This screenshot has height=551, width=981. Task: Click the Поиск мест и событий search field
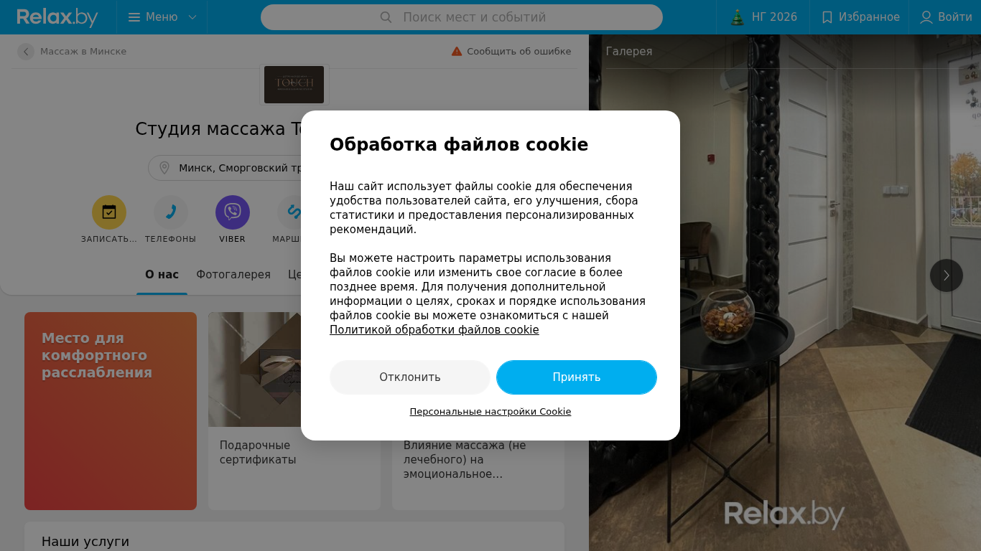pyautogui.click(x=462, y=17)
